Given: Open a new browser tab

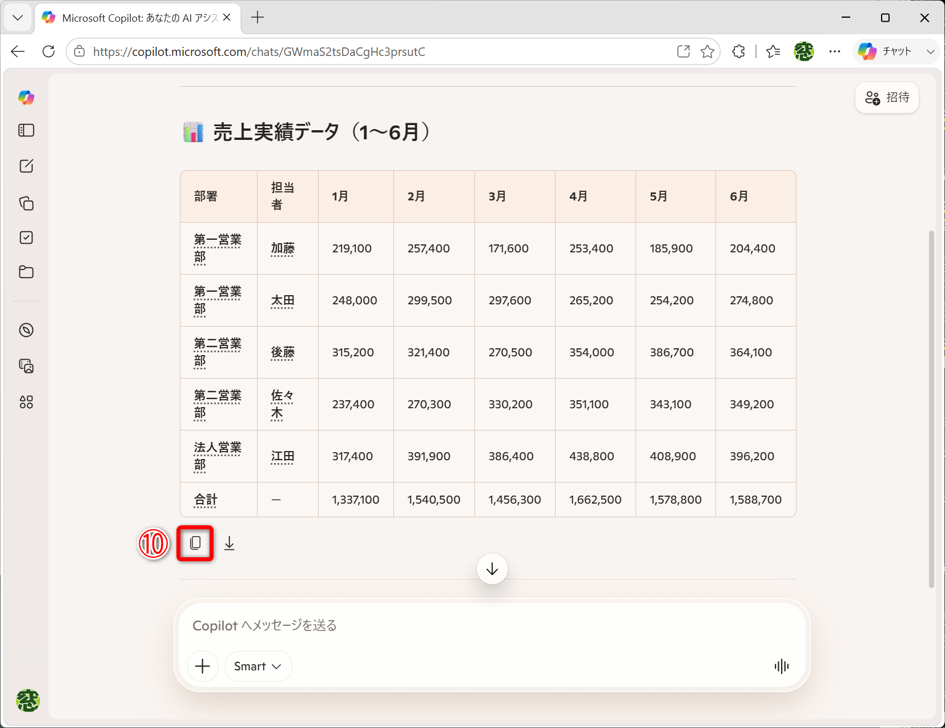Looking at the screenshot, I should pyautogui.click(x=258, y=18).
